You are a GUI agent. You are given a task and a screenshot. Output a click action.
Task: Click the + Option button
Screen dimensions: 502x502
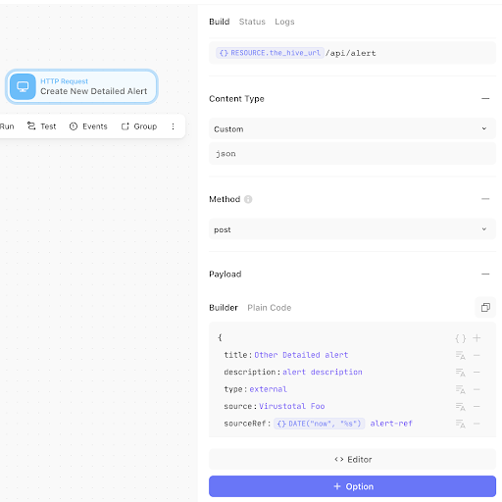[352, 486]
